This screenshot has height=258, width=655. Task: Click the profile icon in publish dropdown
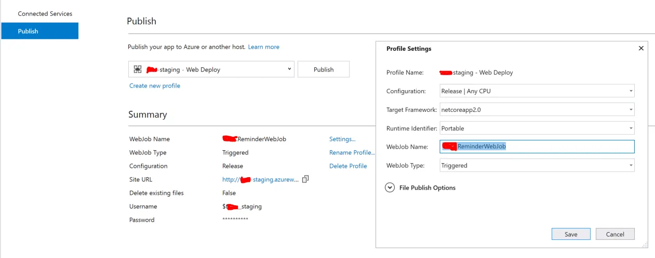[138, 69]
